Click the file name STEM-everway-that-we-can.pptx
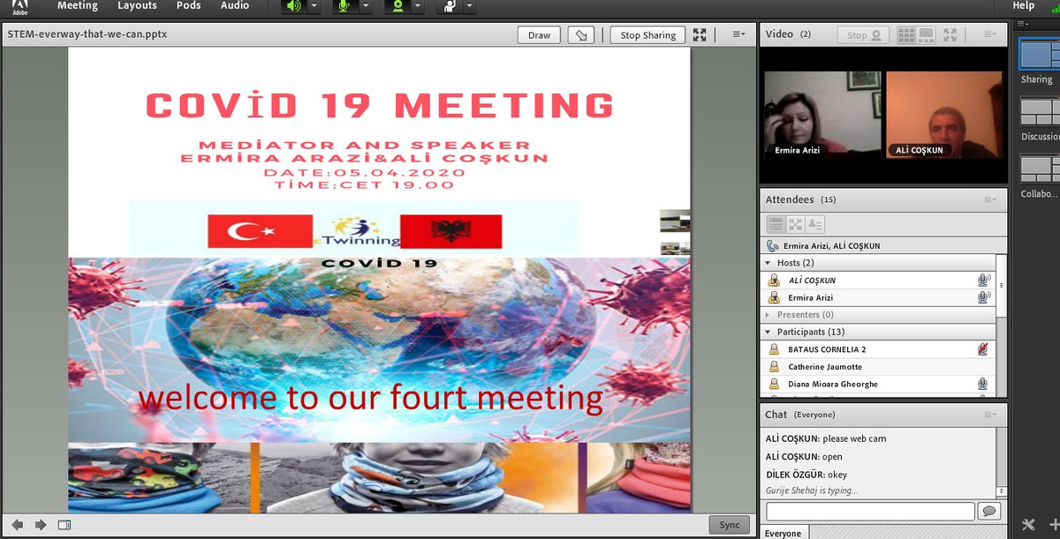 87,34
